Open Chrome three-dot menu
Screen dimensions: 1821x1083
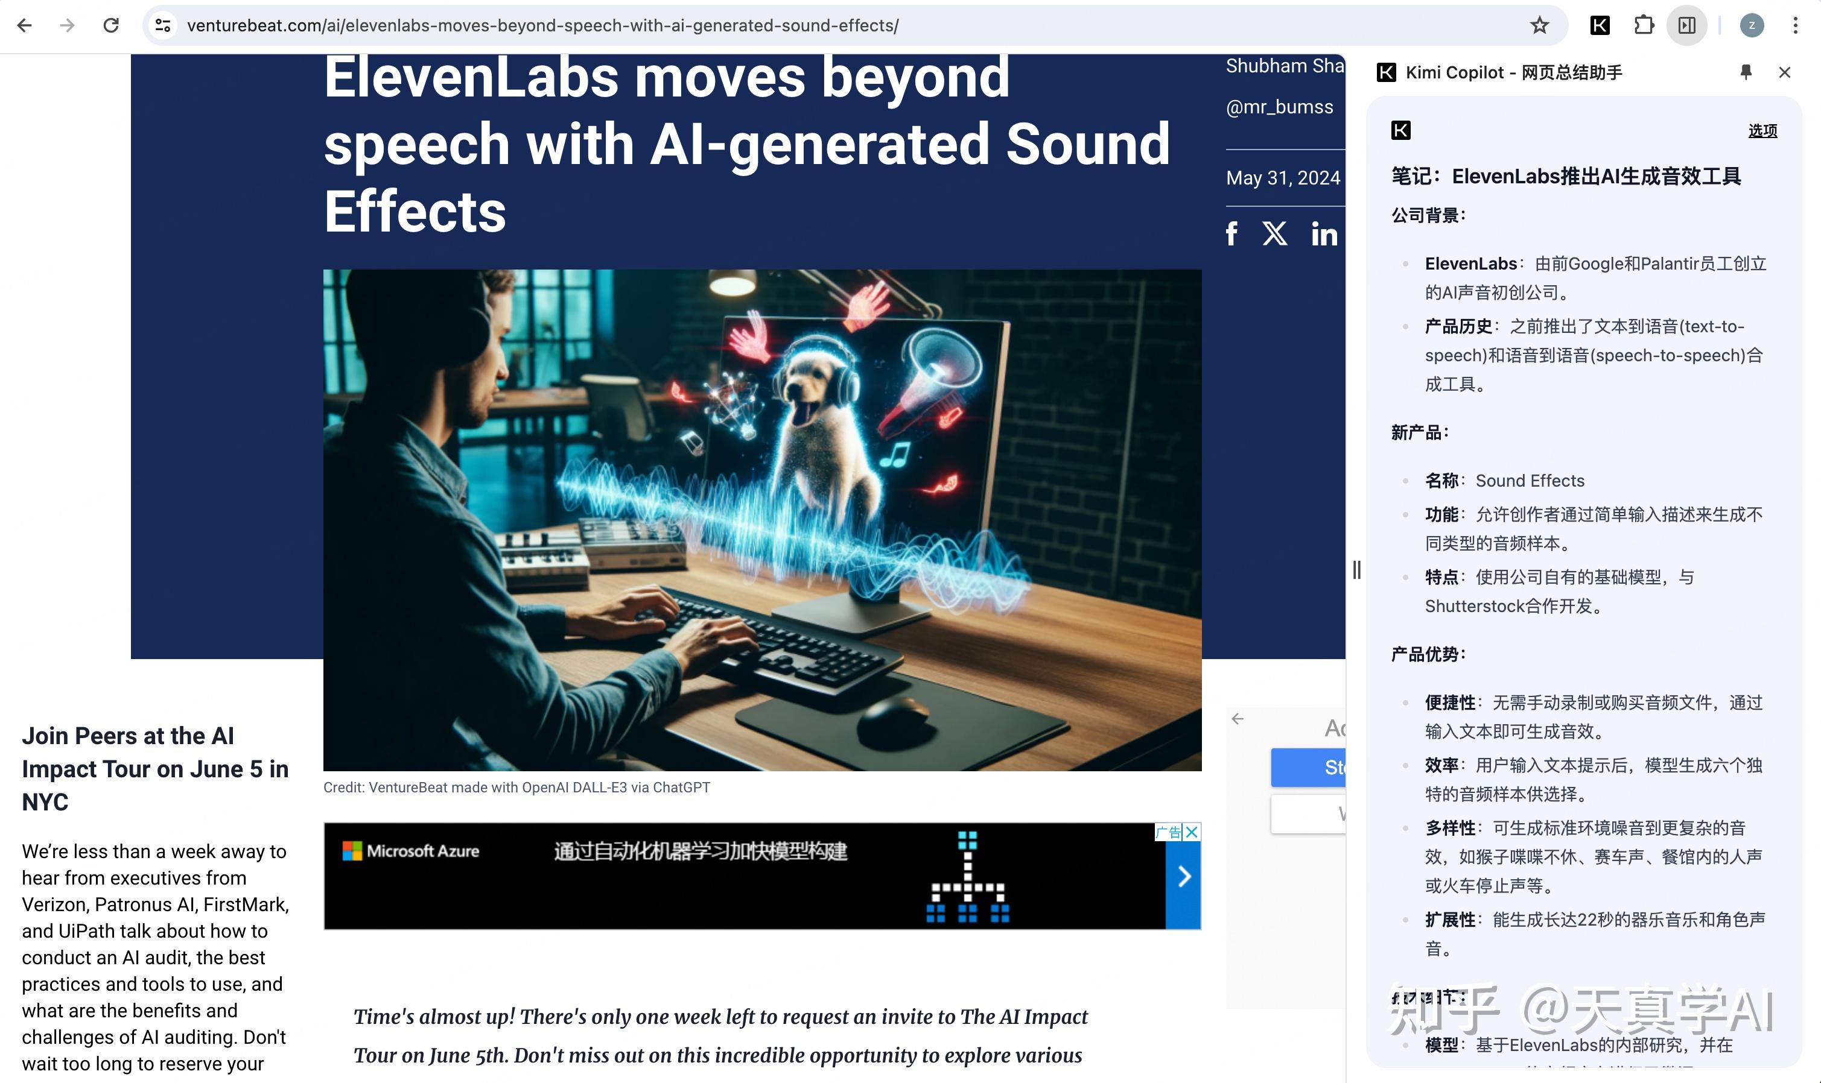(x=1796, y=25)
